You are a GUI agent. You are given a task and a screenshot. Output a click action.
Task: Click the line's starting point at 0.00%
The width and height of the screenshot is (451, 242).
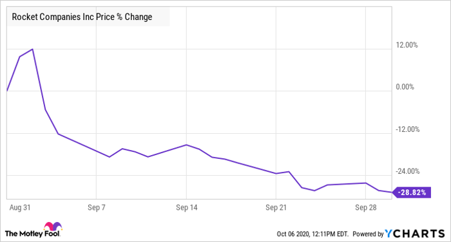coord(7,91)
